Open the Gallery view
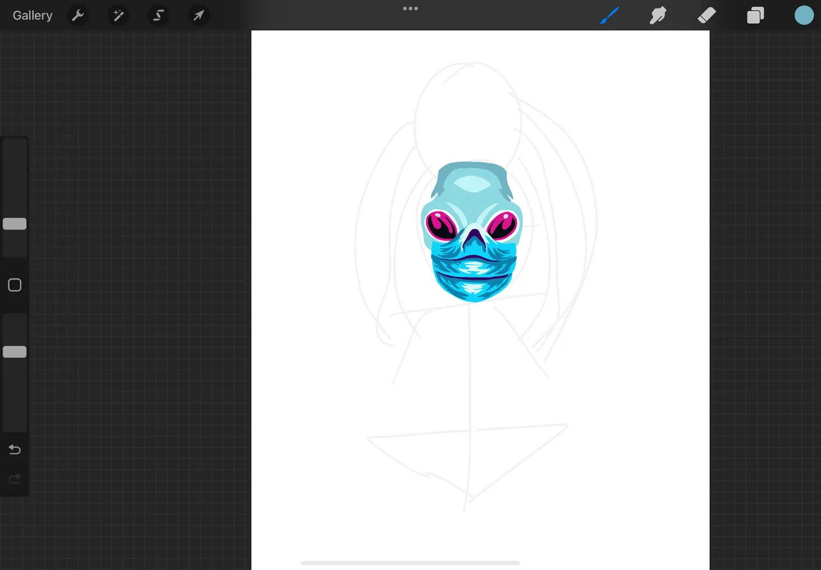The width and height of the screenshot is (821, 570). 33,15
